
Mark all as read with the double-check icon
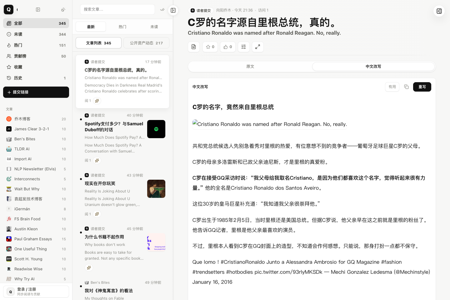pos(162,10)
